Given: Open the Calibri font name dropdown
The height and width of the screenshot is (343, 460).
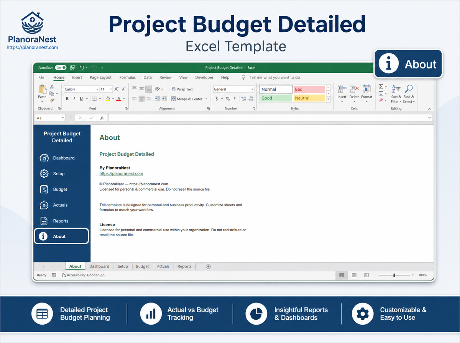Looking at the screenshot, I should click(x=97, y=89).
